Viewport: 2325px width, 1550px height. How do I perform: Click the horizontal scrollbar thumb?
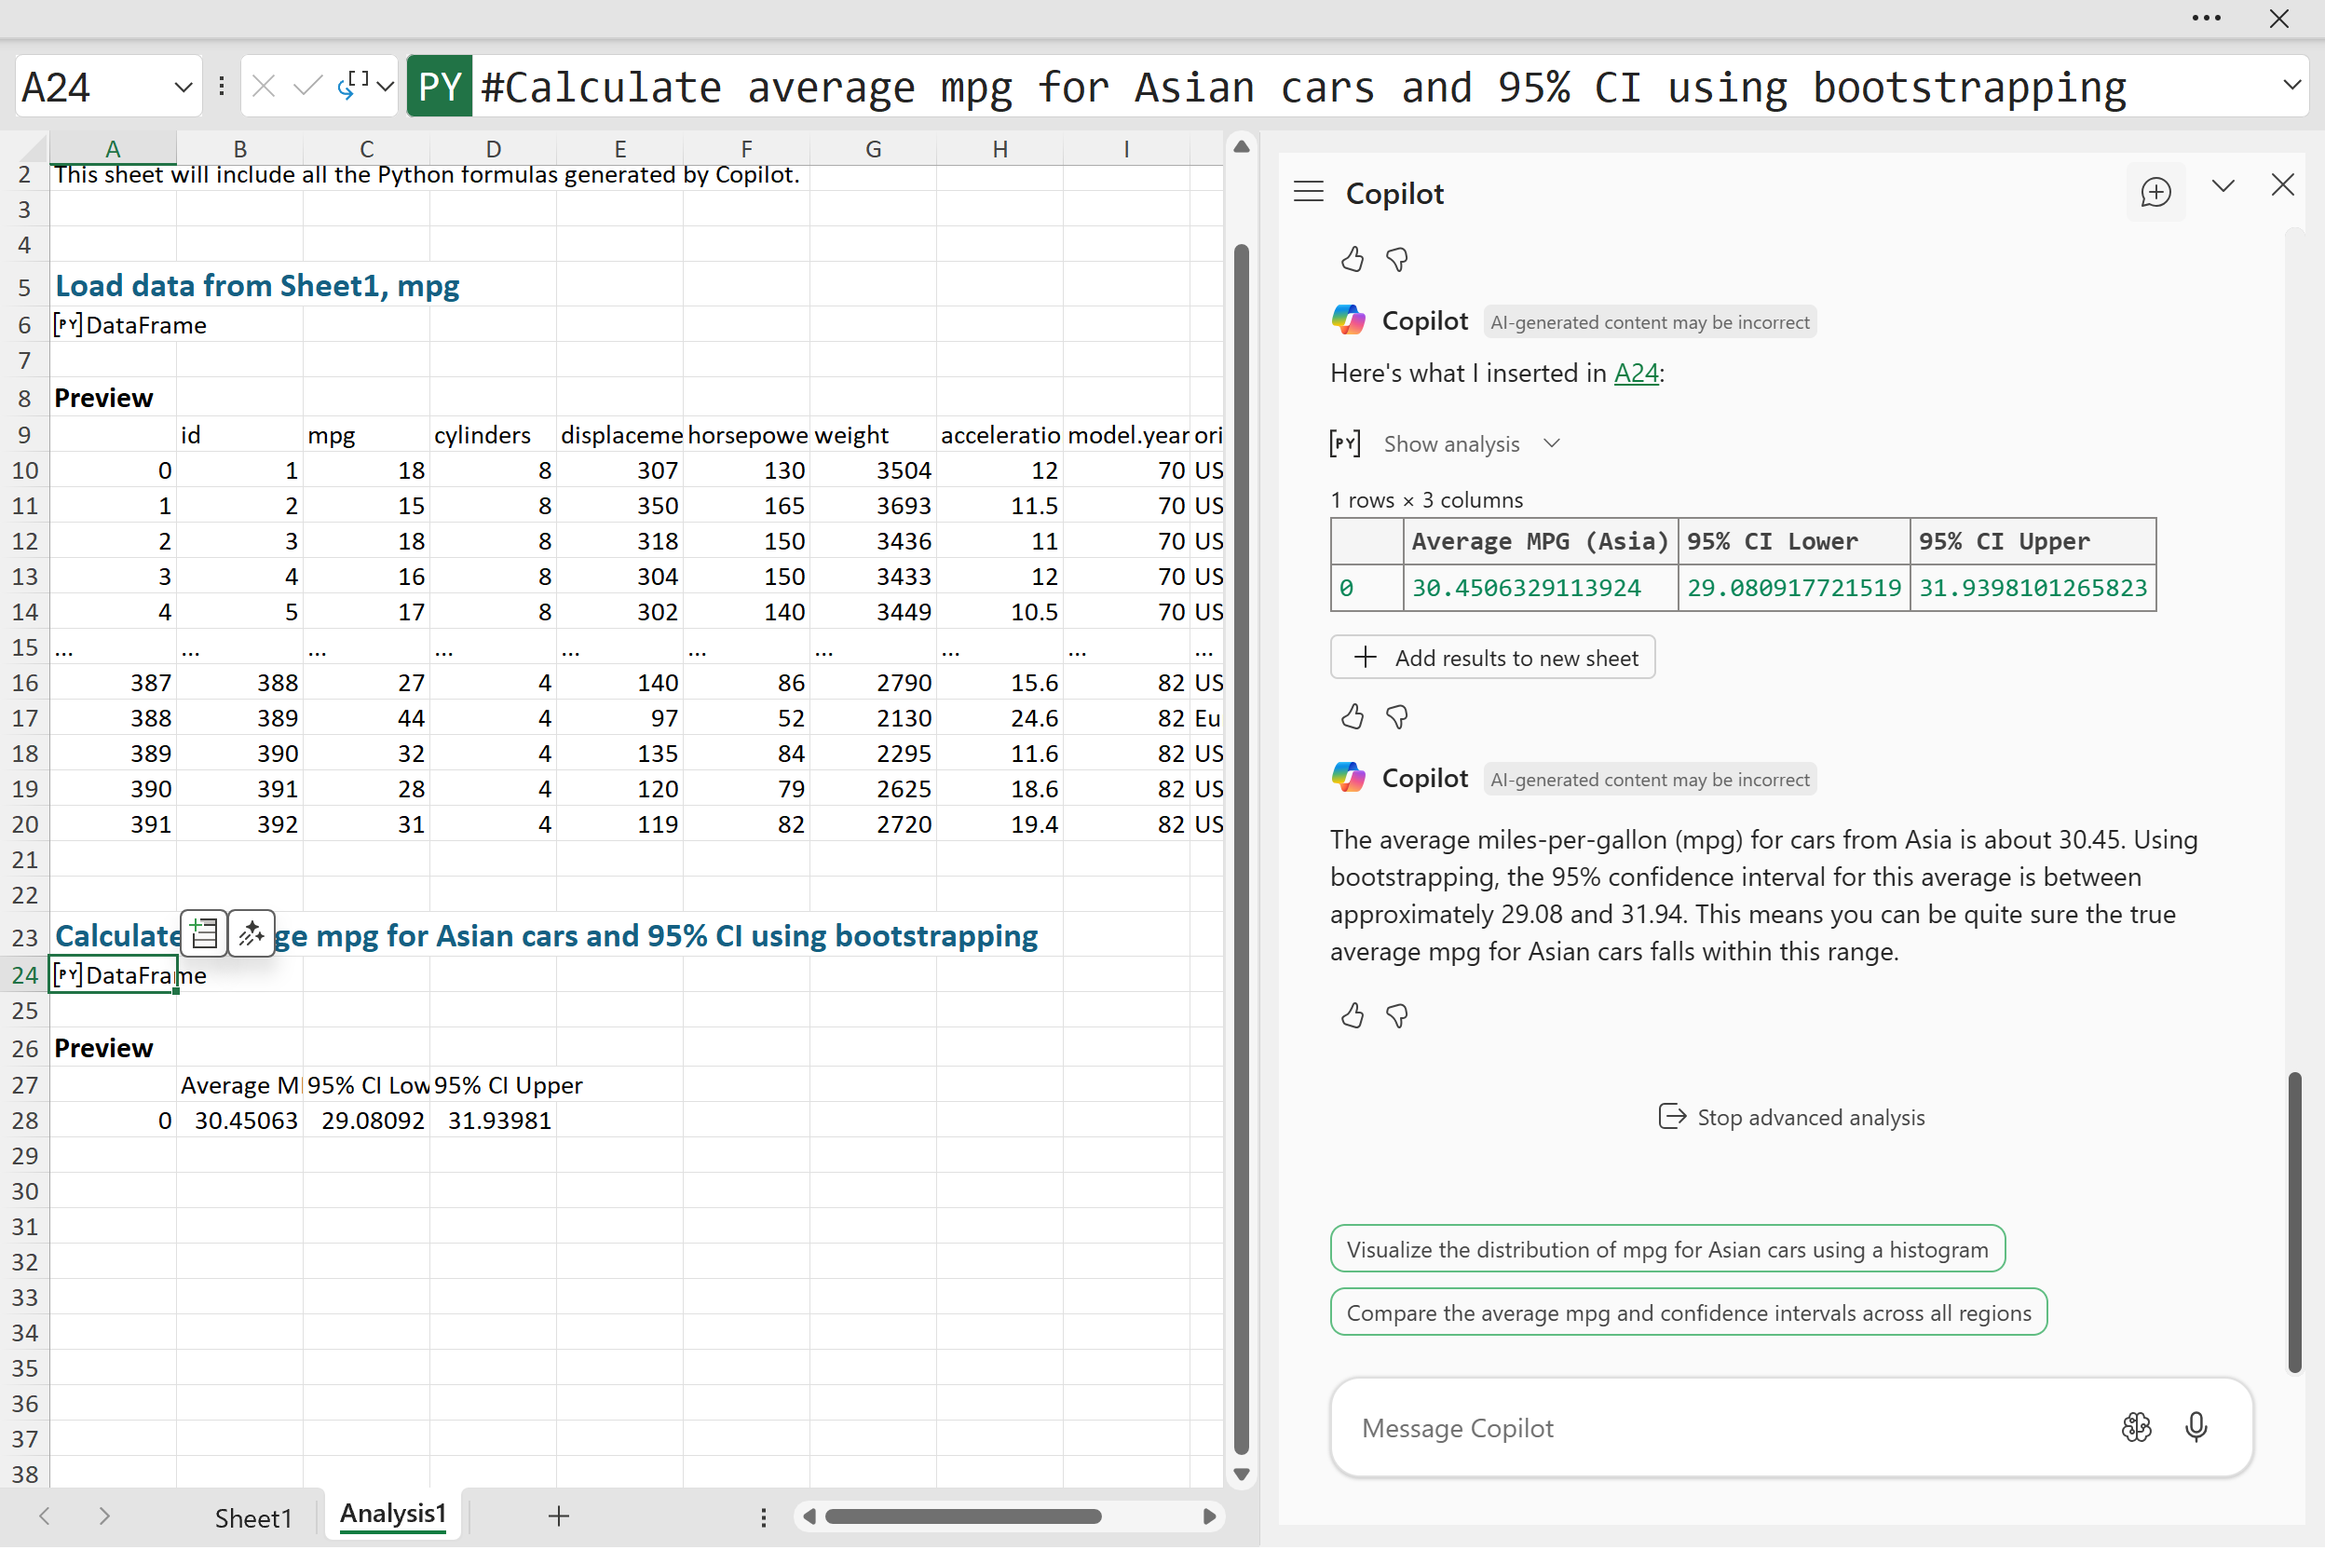click(x=963, y=1516)
